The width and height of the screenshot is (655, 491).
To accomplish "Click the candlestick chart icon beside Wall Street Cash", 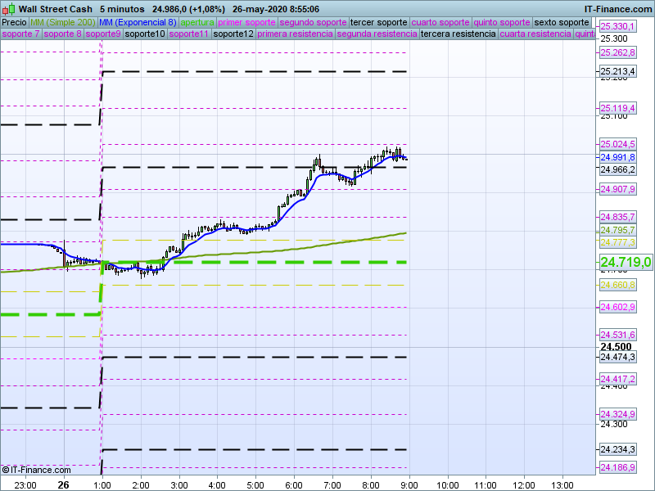I will [9, 9].
